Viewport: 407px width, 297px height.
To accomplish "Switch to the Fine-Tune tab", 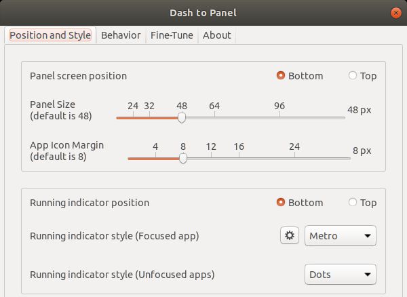I will pos(172,35).
